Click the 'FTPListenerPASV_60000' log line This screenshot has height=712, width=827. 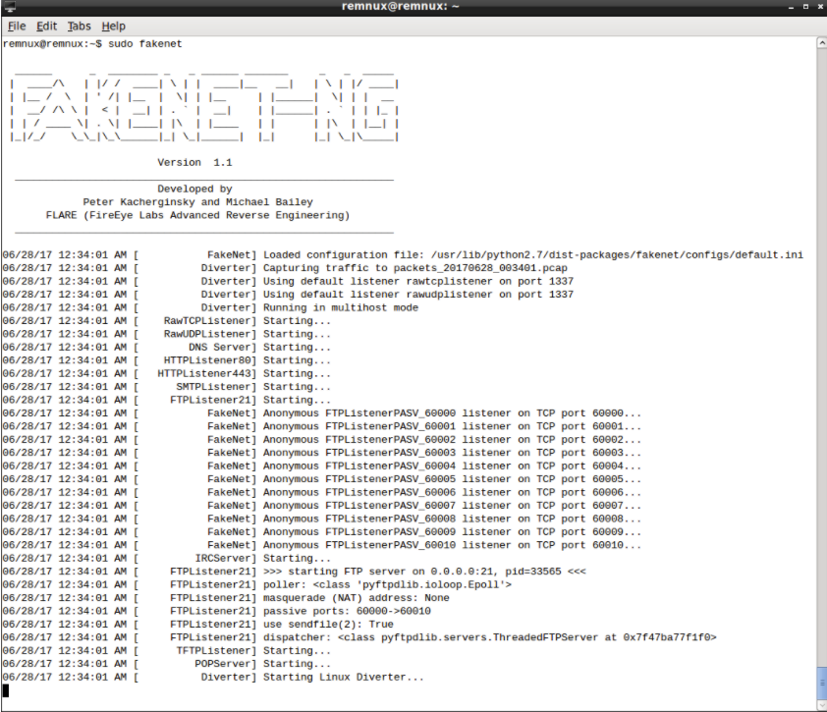(x=322, y=412)
